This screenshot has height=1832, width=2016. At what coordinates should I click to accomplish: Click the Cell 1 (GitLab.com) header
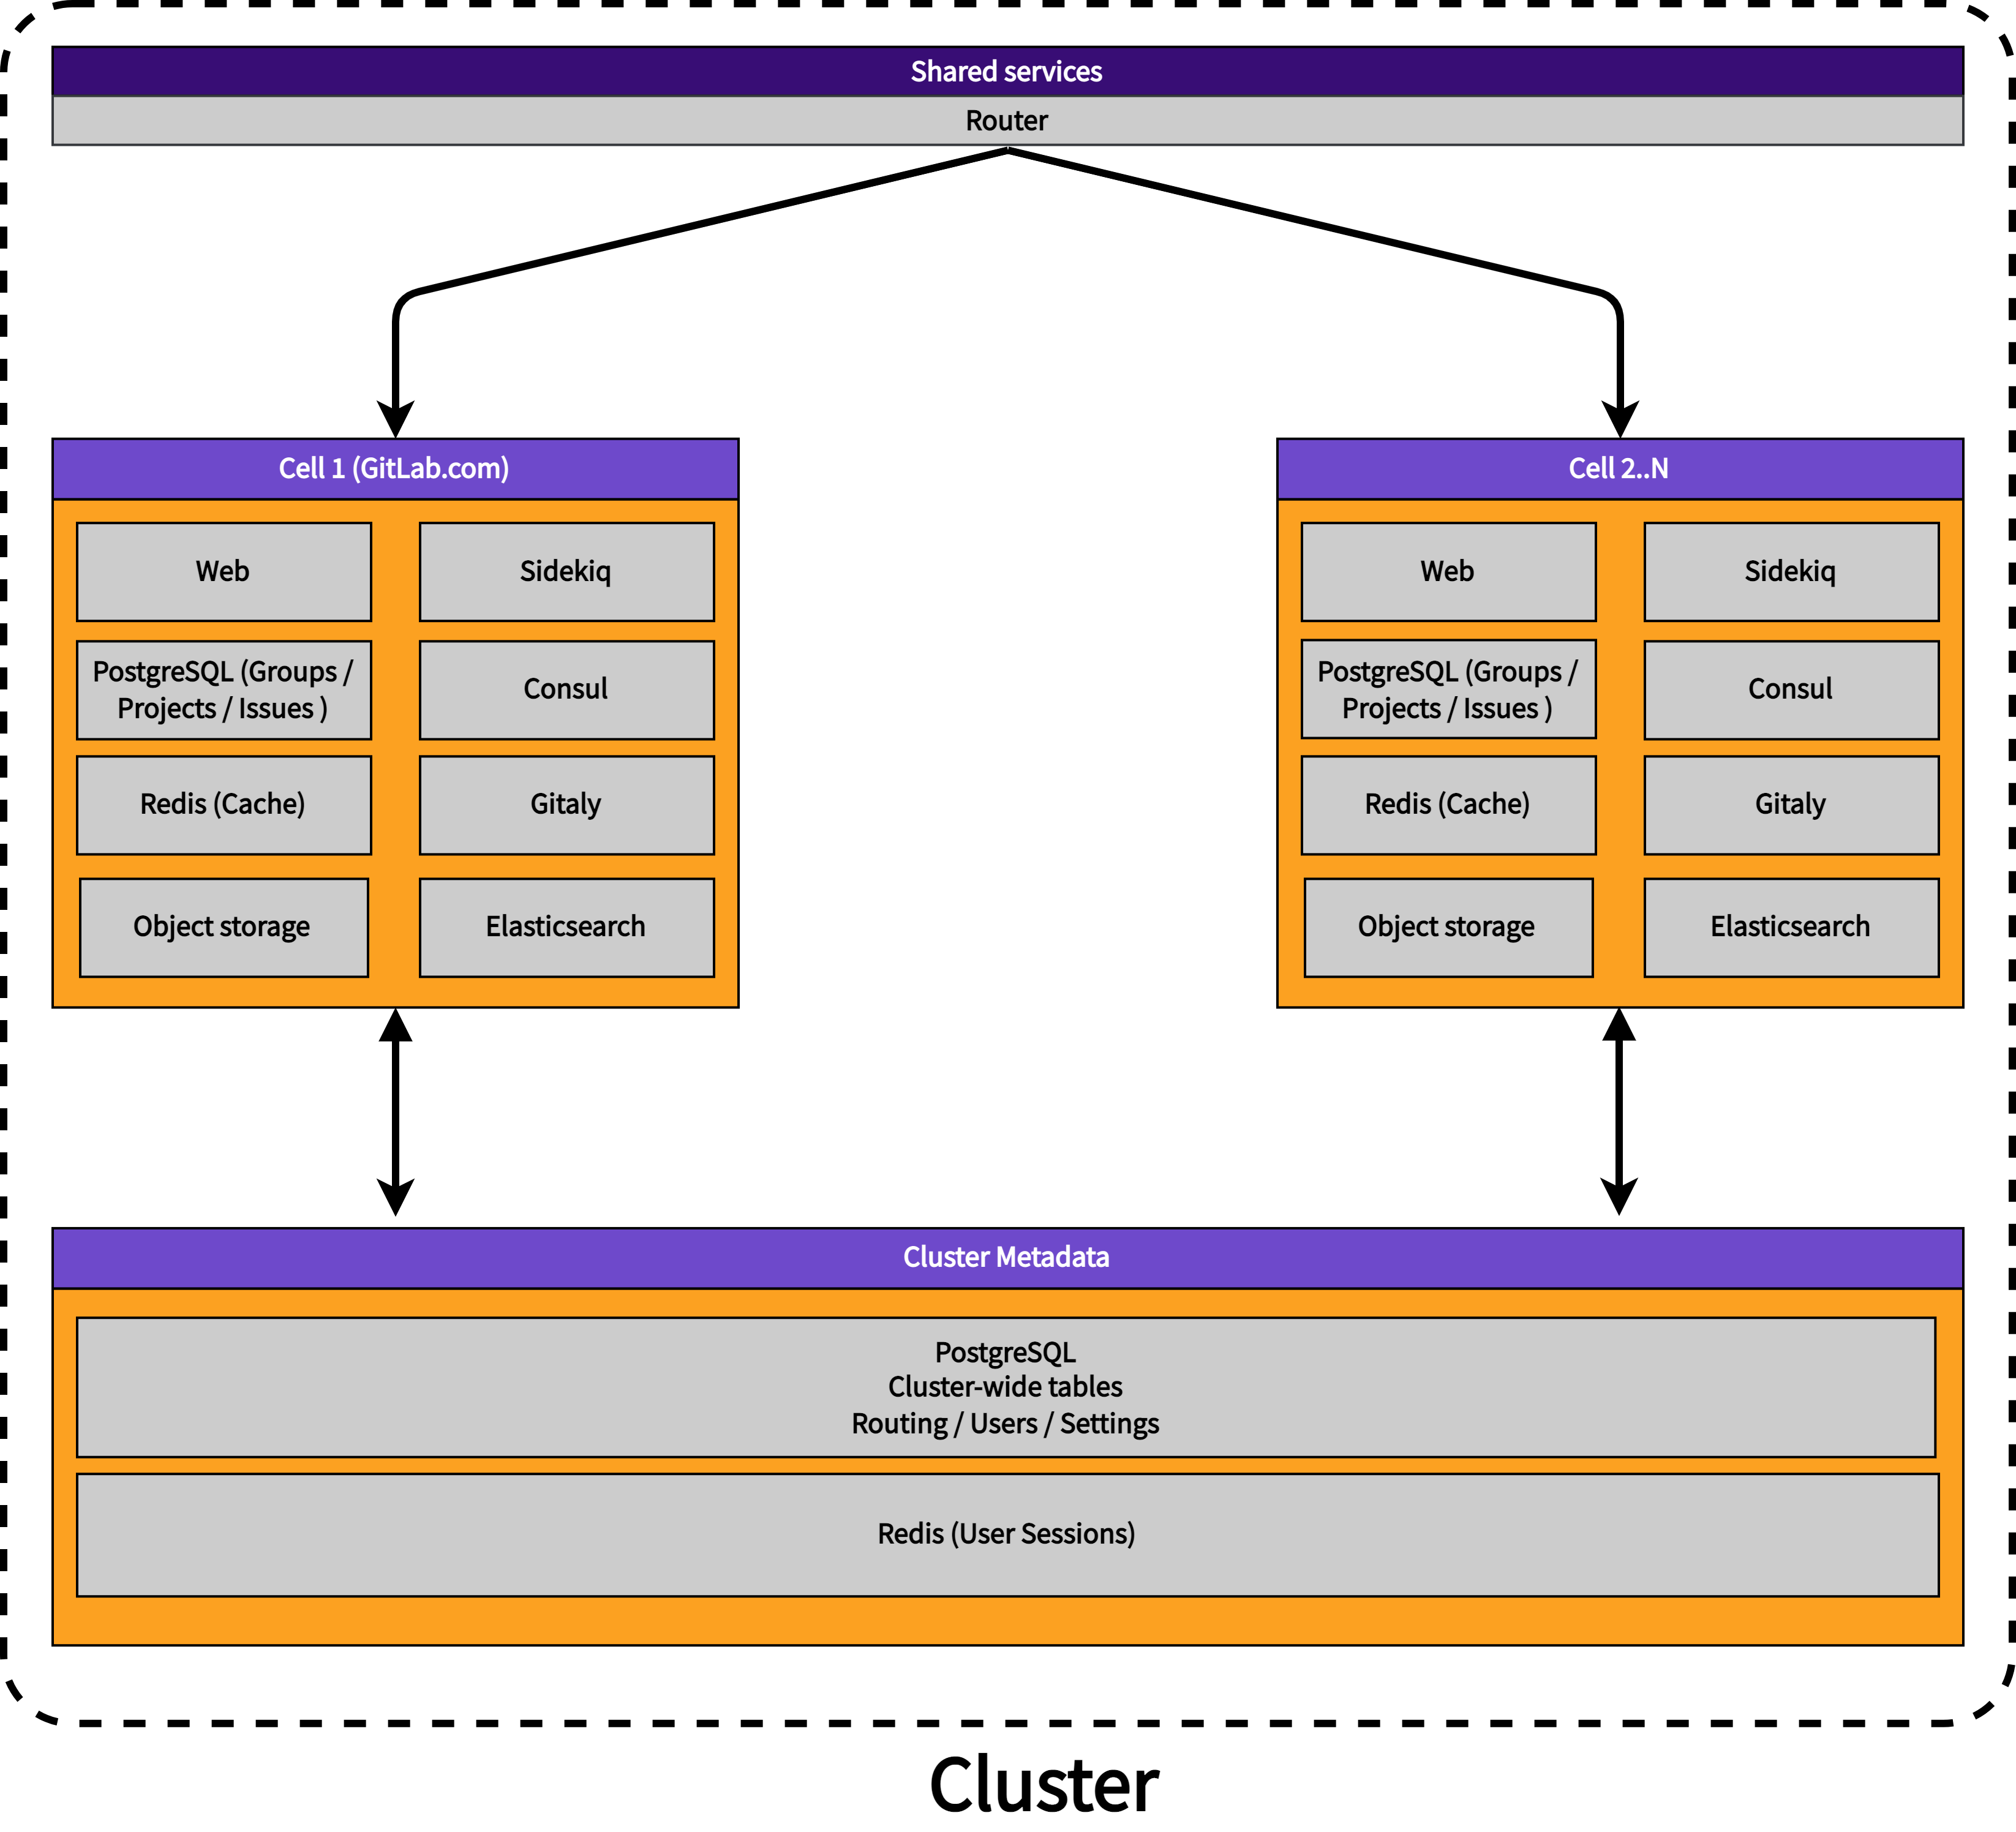pos(395,468)
